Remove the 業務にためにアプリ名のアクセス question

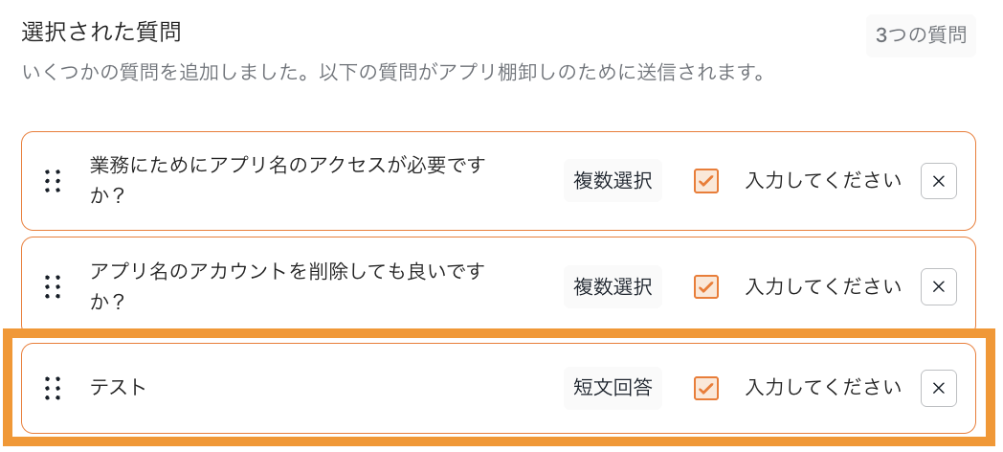[938, 181]
